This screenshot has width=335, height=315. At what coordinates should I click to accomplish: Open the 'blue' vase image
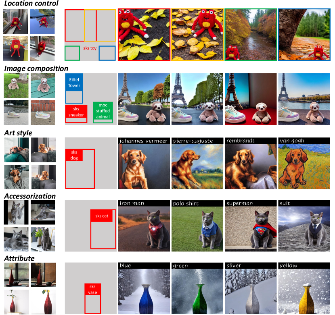click(x=144, y=288)
